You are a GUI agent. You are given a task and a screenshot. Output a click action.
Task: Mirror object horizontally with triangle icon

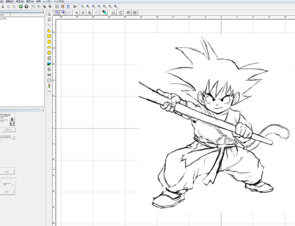tap(113, 12)
